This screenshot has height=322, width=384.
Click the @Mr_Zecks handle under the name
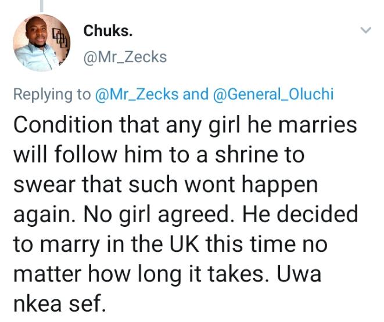125,57
